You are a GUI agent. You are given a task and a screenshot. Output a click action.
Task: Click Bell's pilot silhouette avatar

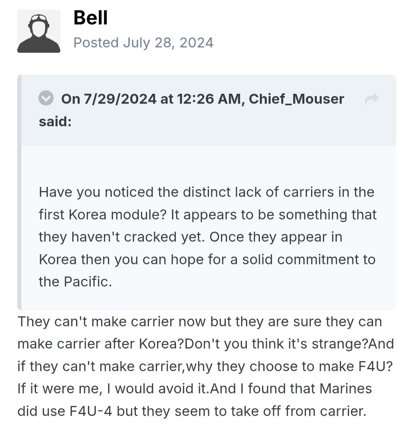click(39, 31)
